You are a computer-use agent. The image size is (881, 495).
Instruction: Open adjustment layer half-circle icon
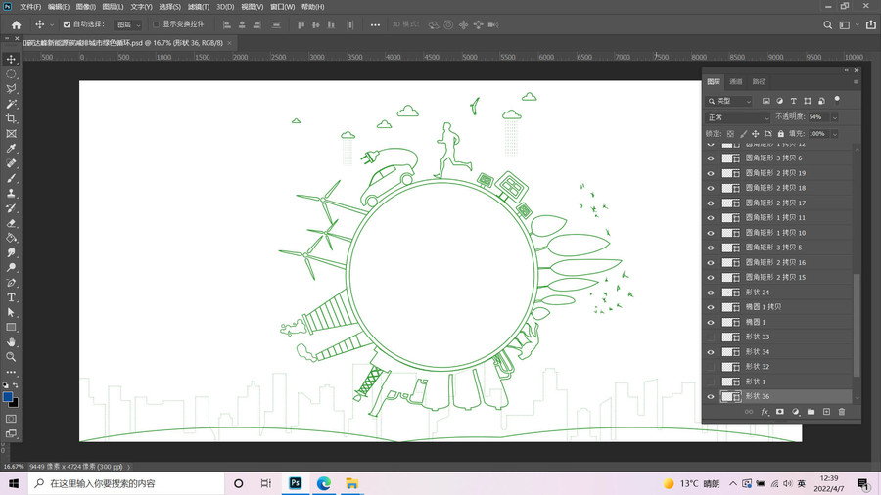click(x=795, y=412)
